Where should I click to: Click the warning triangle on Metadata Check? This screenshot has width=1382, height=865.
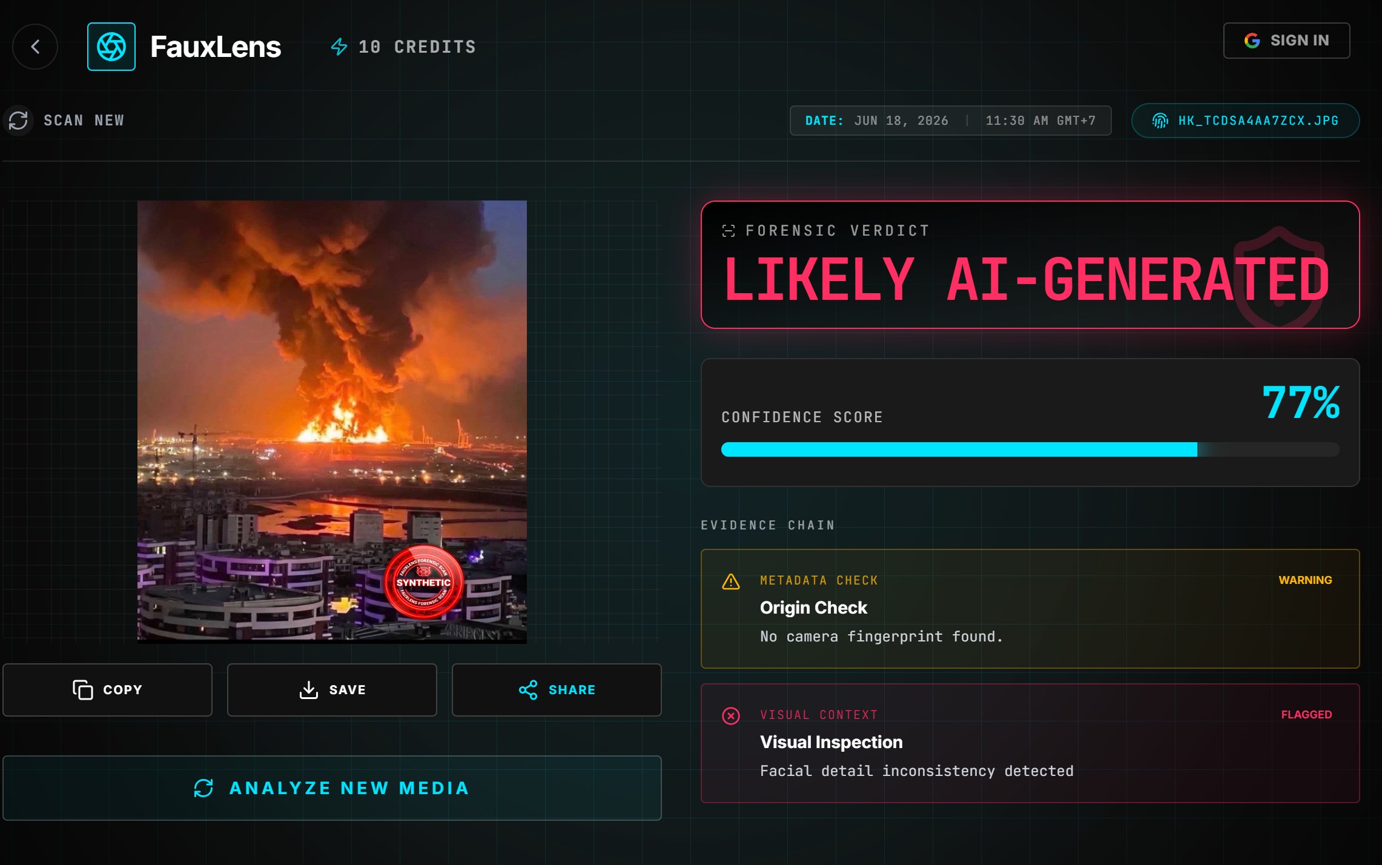coord(731,582)
